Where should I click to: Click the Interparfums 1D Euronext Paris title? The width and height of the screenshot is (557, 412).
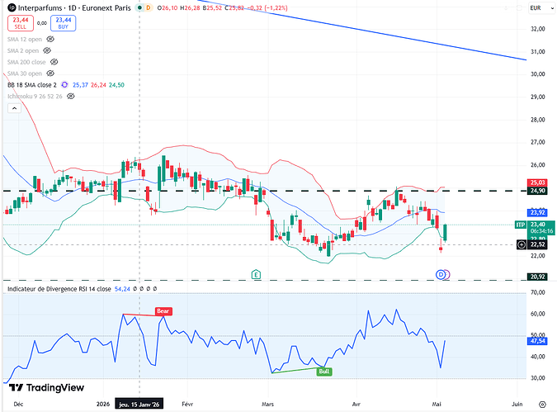click(74, 7)
